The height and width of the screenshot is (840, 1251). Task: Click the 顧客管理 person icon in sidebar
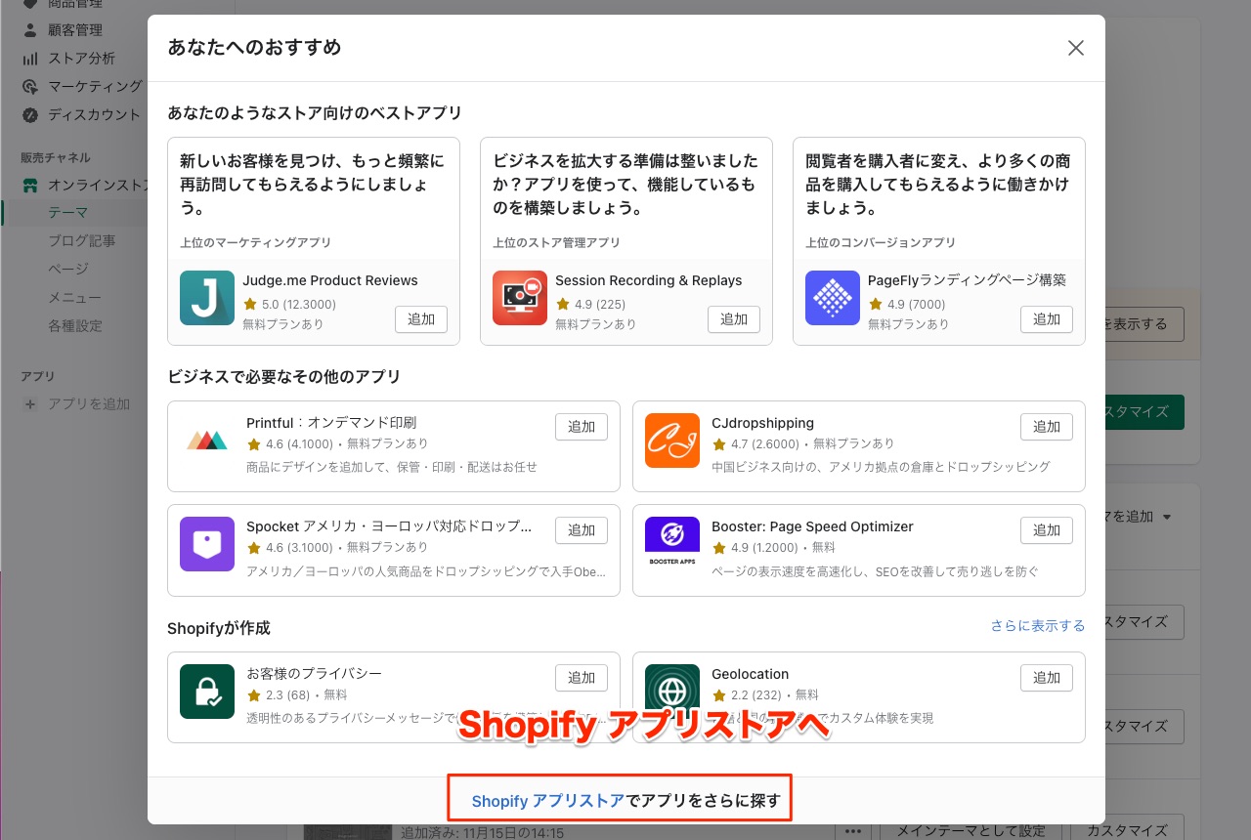(x=30, y=30)
